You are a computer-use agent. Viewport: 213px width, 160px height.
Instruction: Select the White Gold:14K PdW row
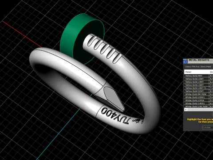coord(198,106)
